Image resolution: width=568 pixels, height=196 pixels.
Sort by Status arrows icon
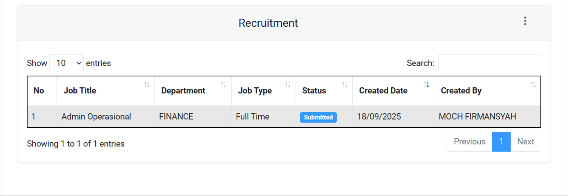345,84
